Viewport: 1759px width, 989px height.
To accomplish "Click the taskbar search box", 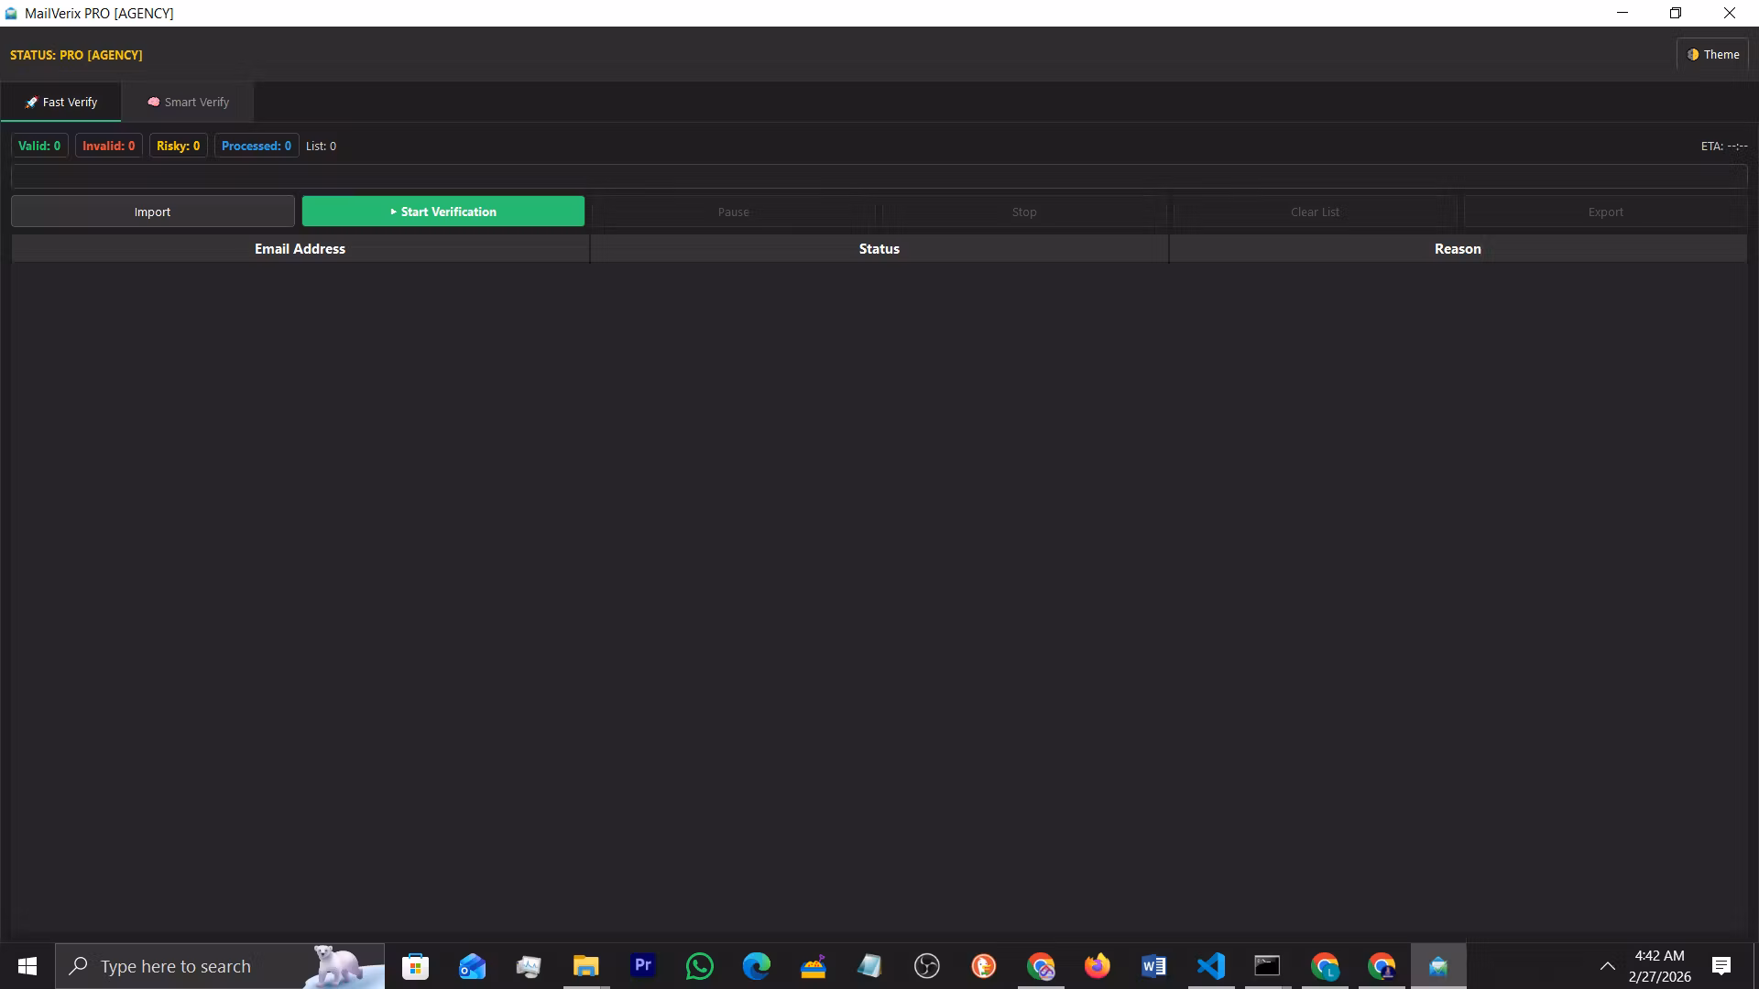I will pyautogui.click(x=220, y=966).
